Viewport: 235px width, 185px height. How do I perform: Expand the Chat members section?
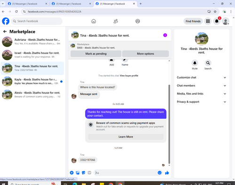point(202,85)
